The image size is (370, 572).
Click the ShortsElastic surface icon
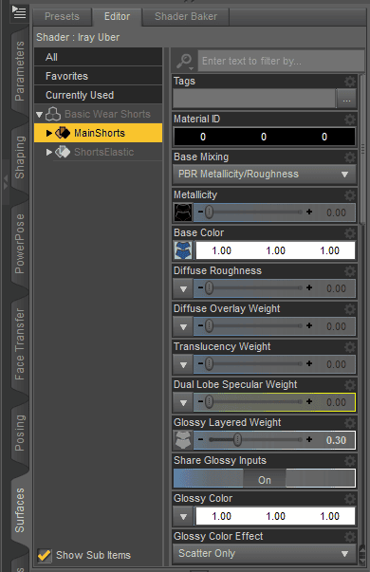(63, 152)
